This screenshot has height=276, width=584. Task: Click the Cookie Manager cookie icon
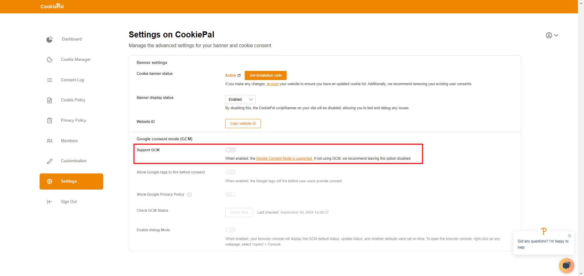coord(50,60)
